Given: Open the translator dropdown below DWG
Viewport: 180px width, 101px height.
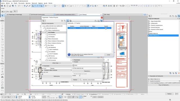Looking at the screenshot, I should [87, 68].
